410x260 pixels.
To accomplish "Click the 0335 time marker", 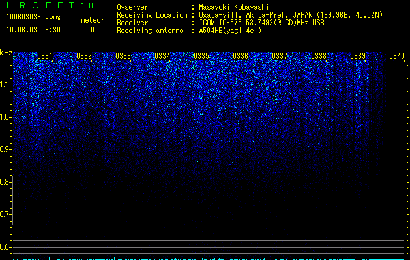I will (201, 56).
